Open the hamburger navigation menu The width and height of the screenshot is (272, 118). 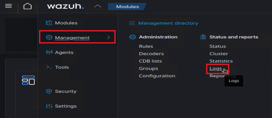click(x=8, y=6)
